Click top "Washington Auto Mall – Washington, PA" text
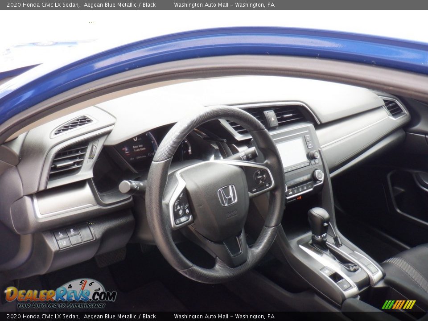Viewport: 428px width, 321px height. (224, 5)
